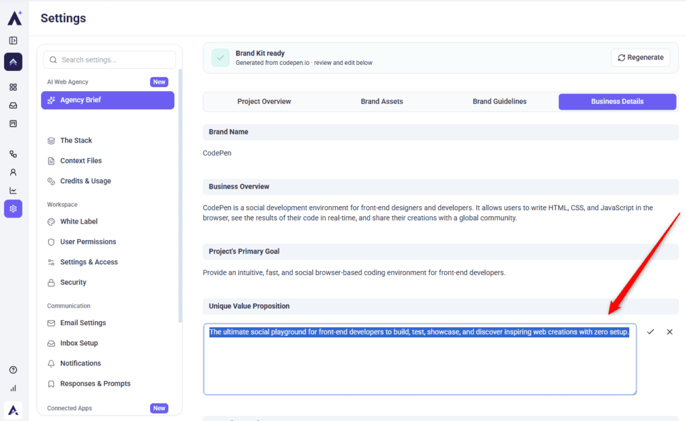Click the sliders icon beside Settings & Access
Image resolution: width=686 pixels, height=421 pixels.
(x=51, y=262)
